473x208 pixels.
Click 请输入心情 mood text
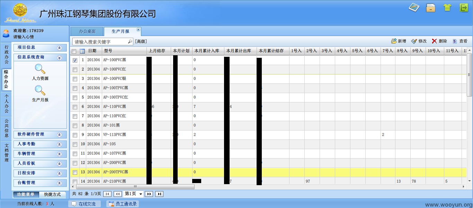[24, 37]
